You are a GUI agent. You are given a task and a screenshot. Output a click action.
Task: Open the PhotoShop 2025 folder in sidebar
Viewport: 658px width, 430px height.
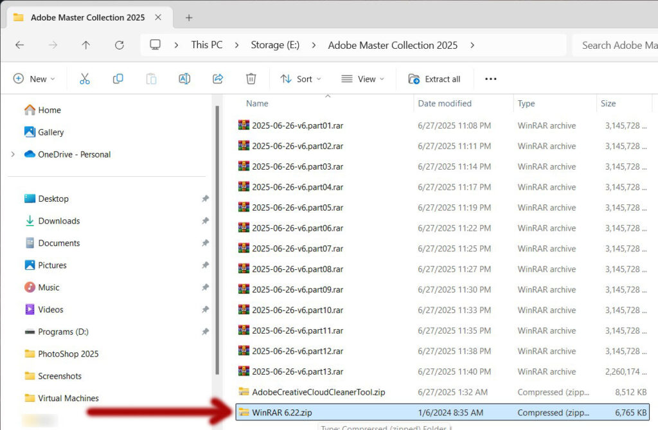pos(62,354)
